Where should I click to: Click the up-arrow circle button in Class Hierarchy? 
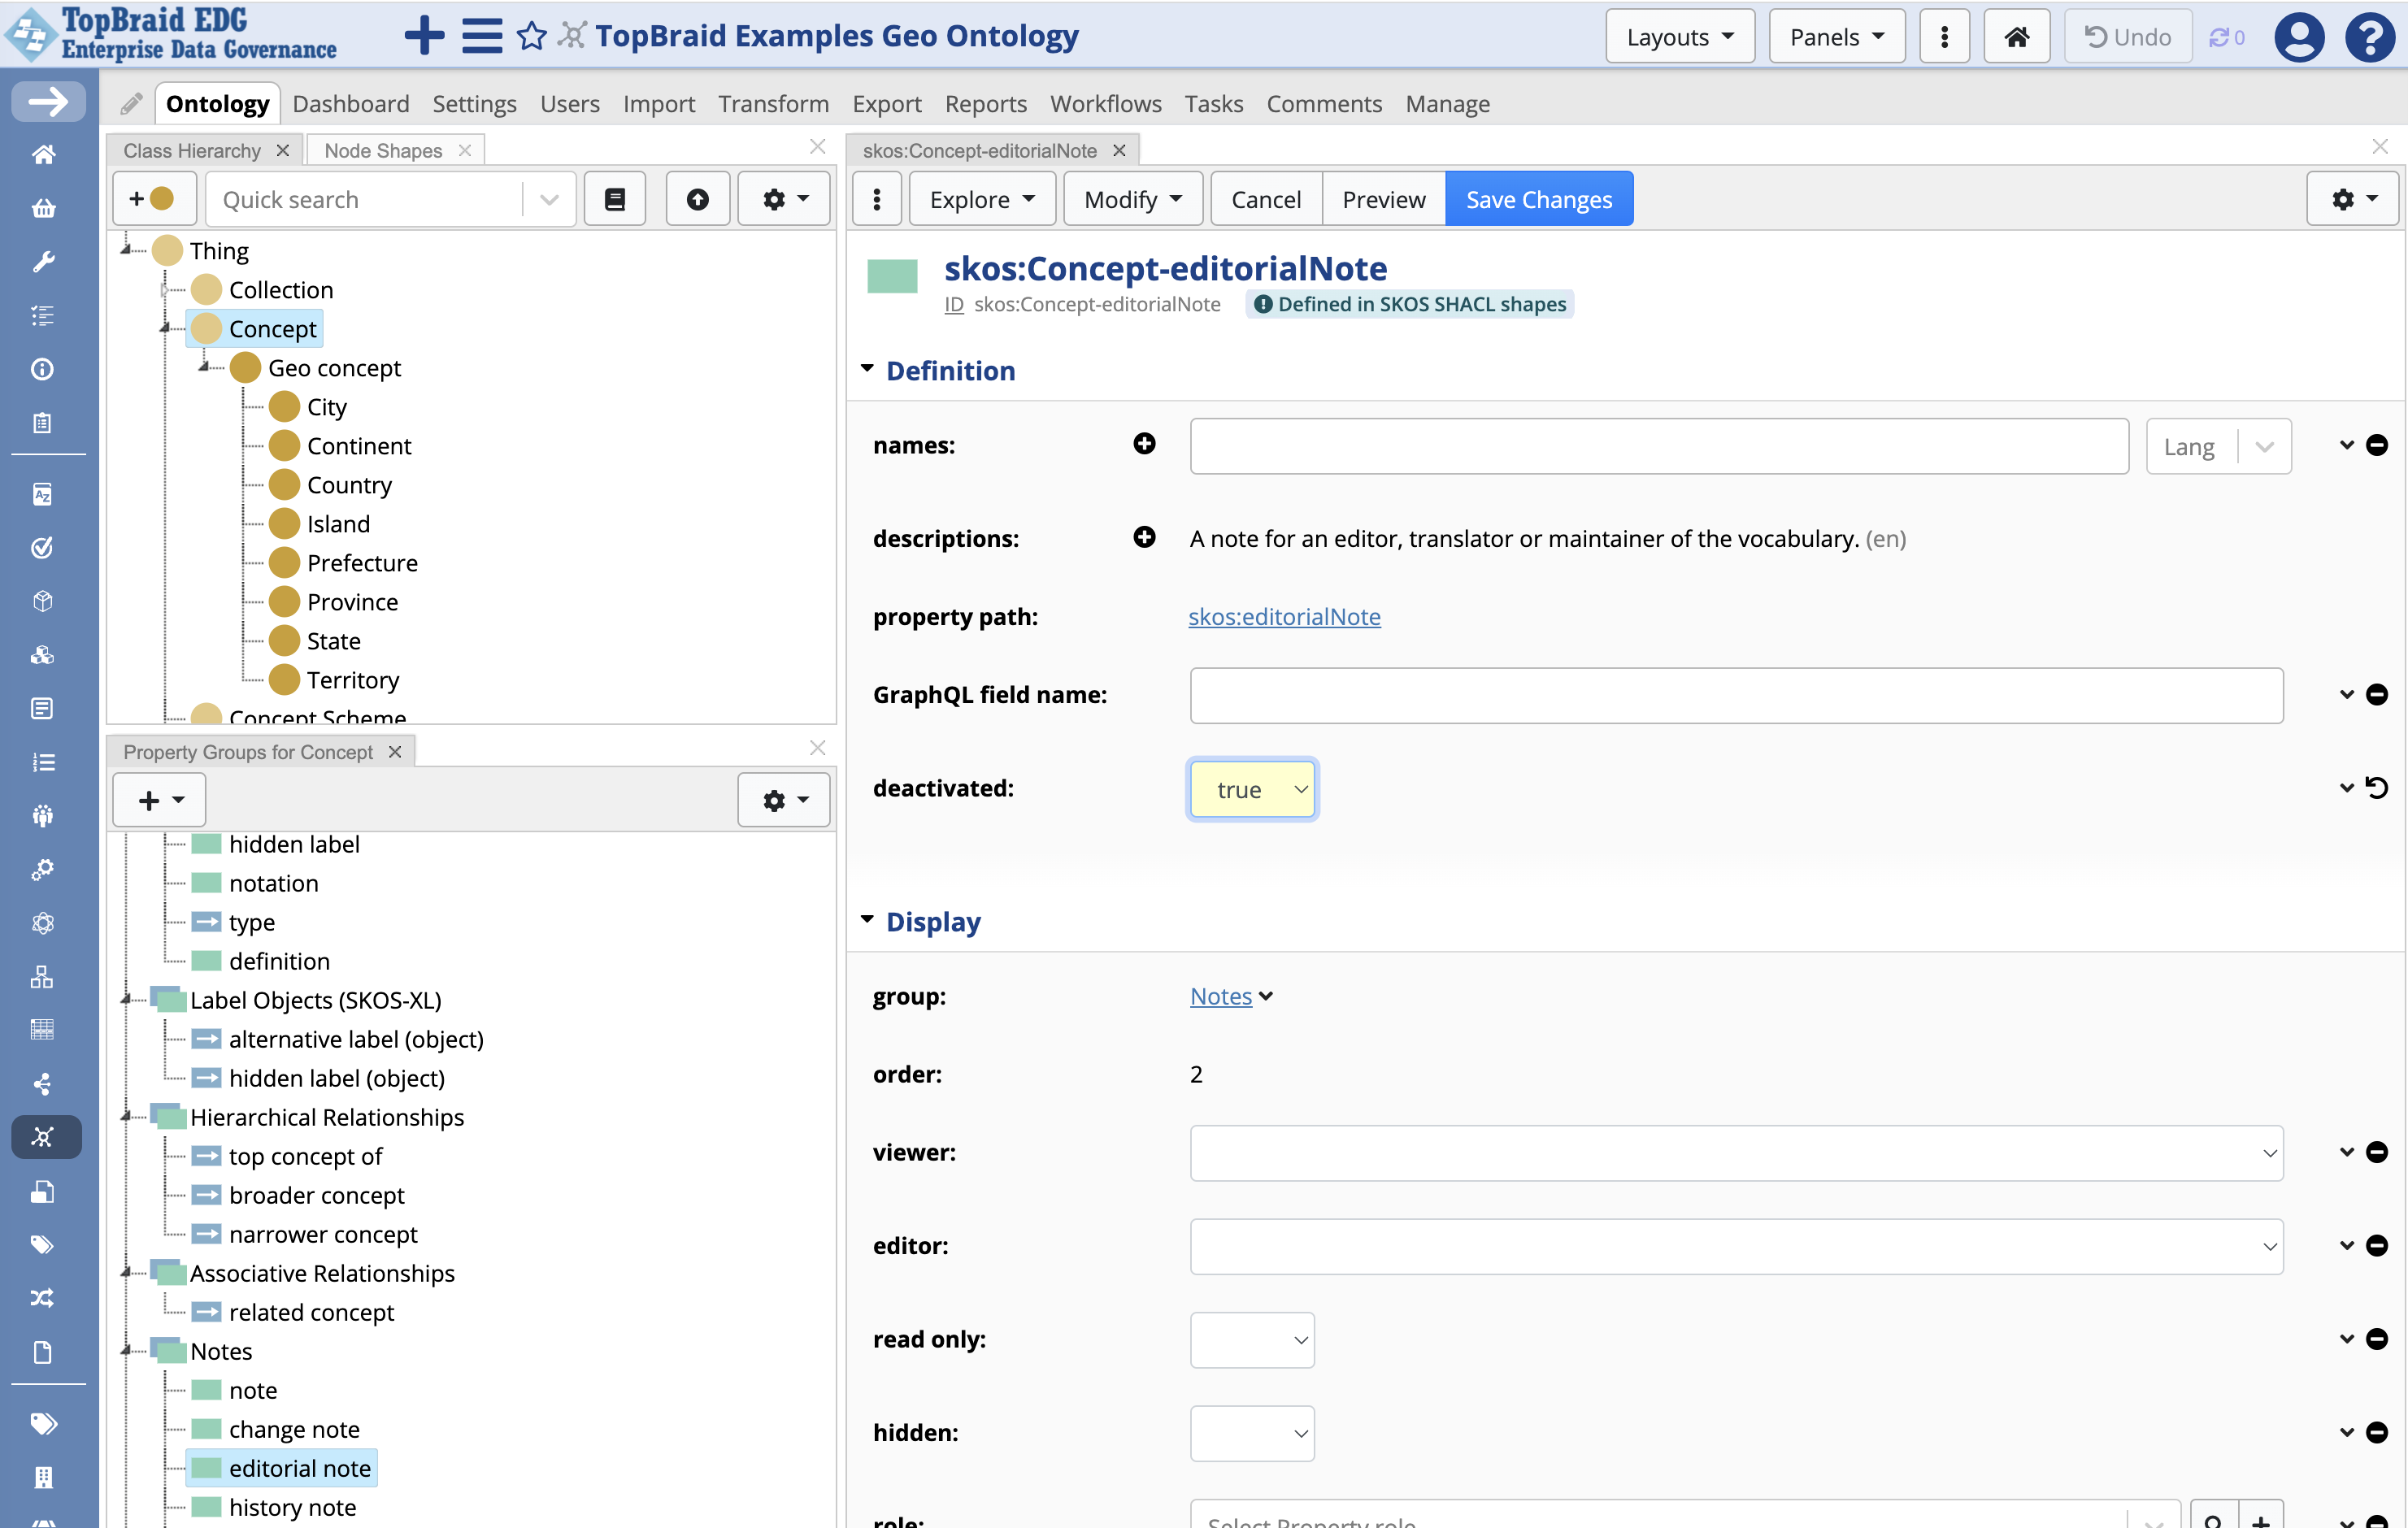[x=698, y=199]
